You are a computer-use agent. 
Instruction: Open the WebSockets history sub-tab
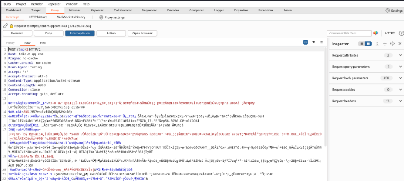tap(71, 17)
